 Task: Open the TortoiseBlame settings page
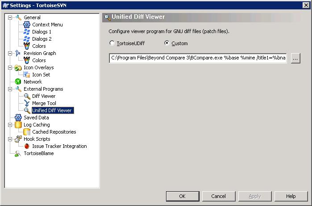39,153
